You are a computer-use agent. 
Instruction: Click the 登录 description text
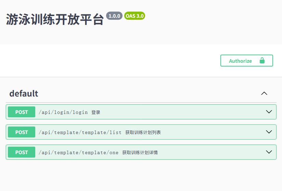[x=96, y=112]
